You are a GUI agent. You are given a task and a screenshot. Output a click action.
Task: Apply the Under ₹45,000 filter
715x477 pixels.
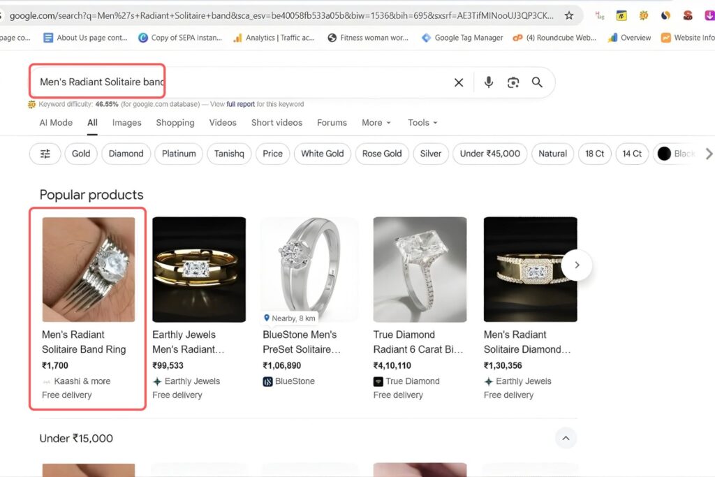coord(489,154)
